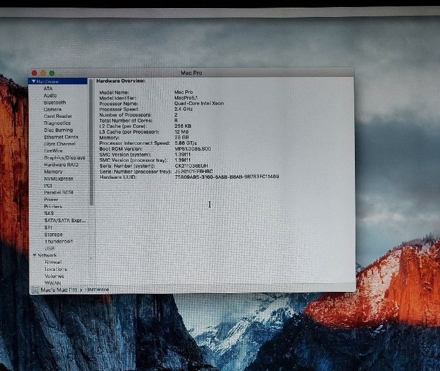The width and height of the screenshot is (440, 371).
Task: Open Firewall under Network
Action: (x=53, y=262)
